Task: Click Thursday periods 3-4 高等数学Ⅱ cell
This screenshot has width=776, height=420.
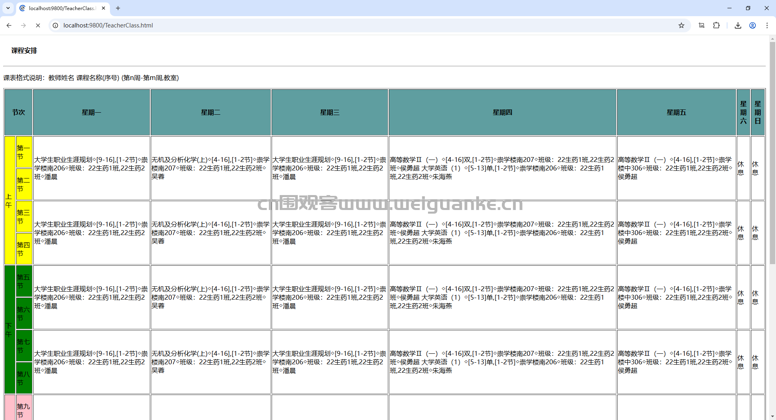Action: 502,233
